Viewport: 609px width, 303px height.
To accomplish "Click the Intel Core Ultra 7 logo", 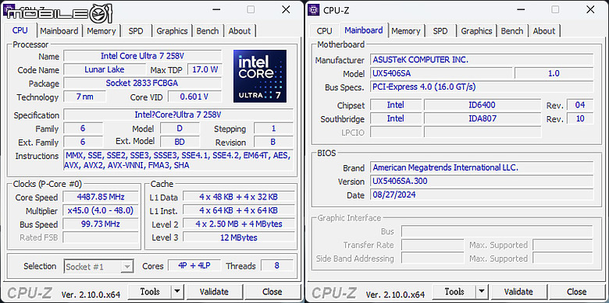I will (x=260, y=76).
